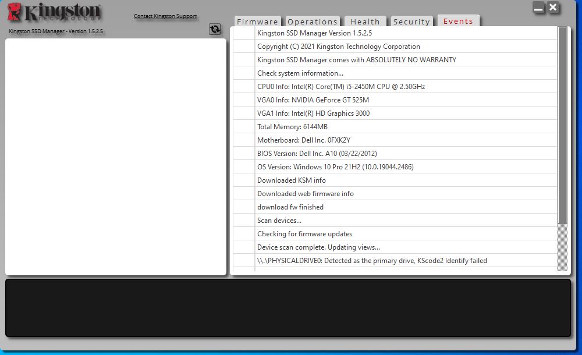Click the refresh drive list icon

coord(215,29)
